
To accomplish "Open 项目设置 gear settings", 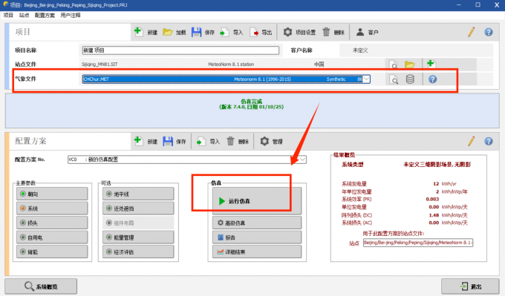I will tap(299, 32).
